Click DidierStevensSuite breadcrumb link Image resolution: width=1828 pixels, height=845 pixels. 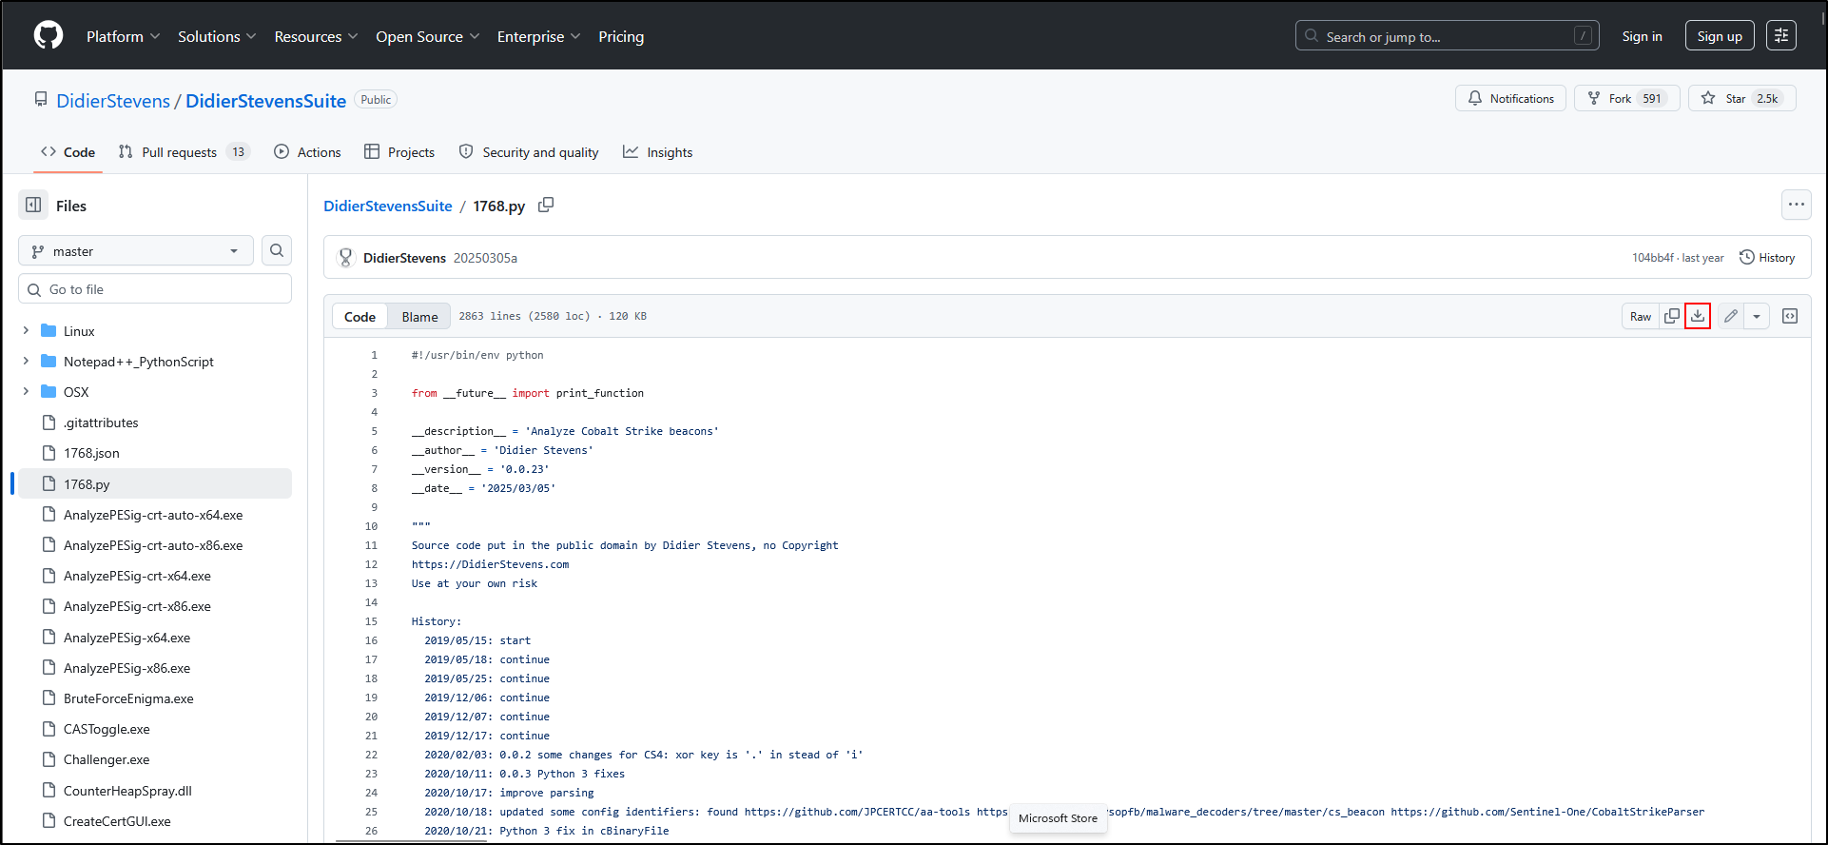(388, 206)
